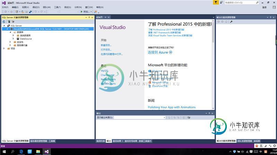The image size is (277, 155).
Task: Toggle auto-hide pin on Solution Explorer panel
Action: point(270,18)
